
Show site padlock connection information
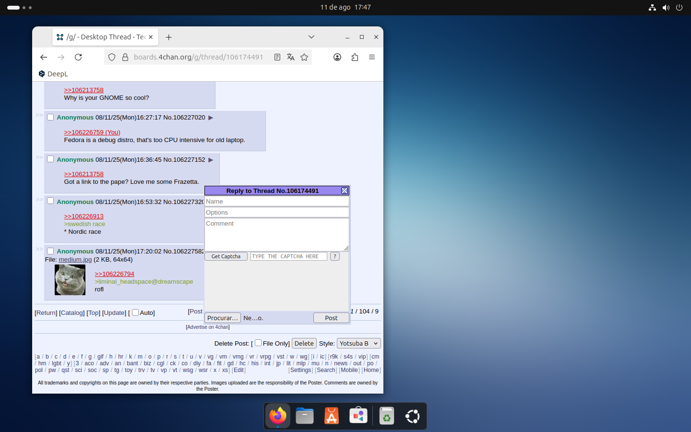click(125, 57)
